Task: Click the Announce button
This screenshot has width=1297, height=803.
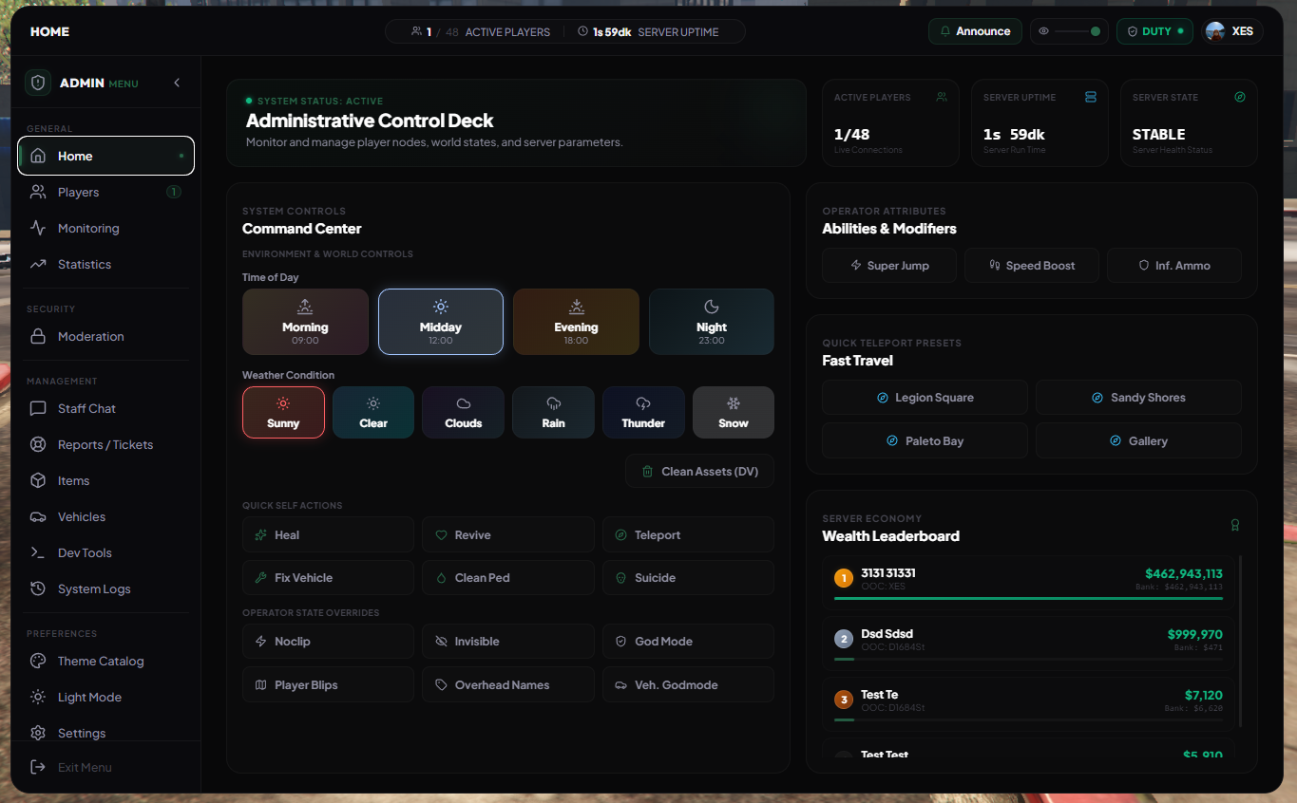Action: tap(975, 31)
